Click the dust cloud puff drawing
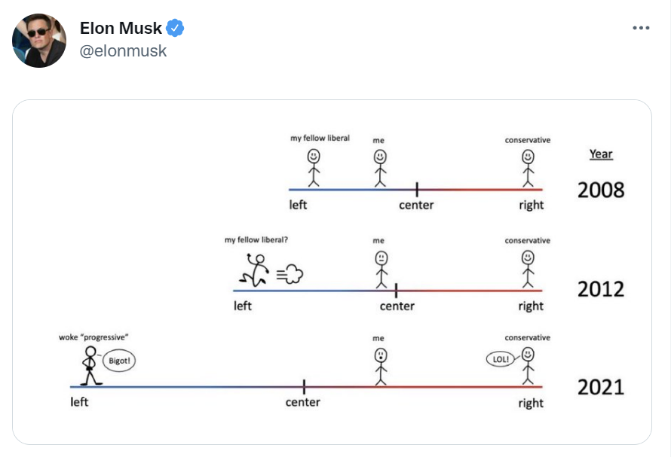Image resolution: width=671 pixels, height=457 pixels. click(x=290, y=274)
